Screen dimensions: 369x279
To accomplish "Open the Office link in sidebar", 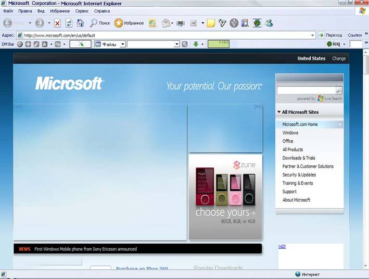I will point(288,141).
